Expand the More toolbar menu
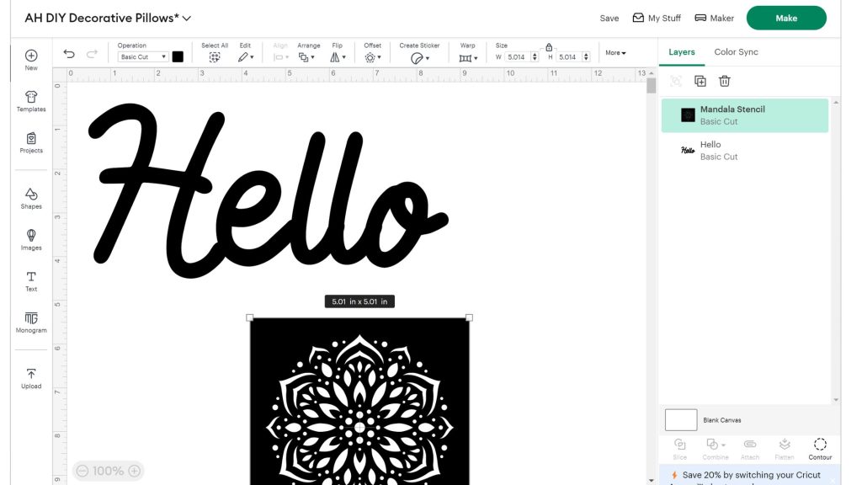This screenshot has height=485, width=862. click(x=615, y=53)
